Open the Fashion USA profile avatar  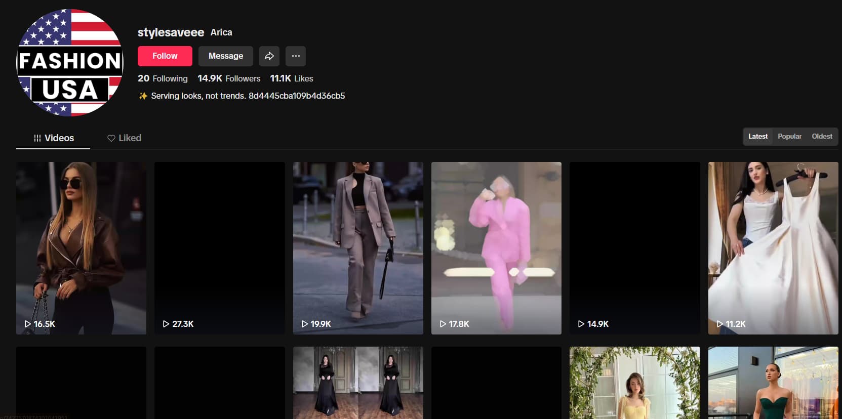(70, 63)
